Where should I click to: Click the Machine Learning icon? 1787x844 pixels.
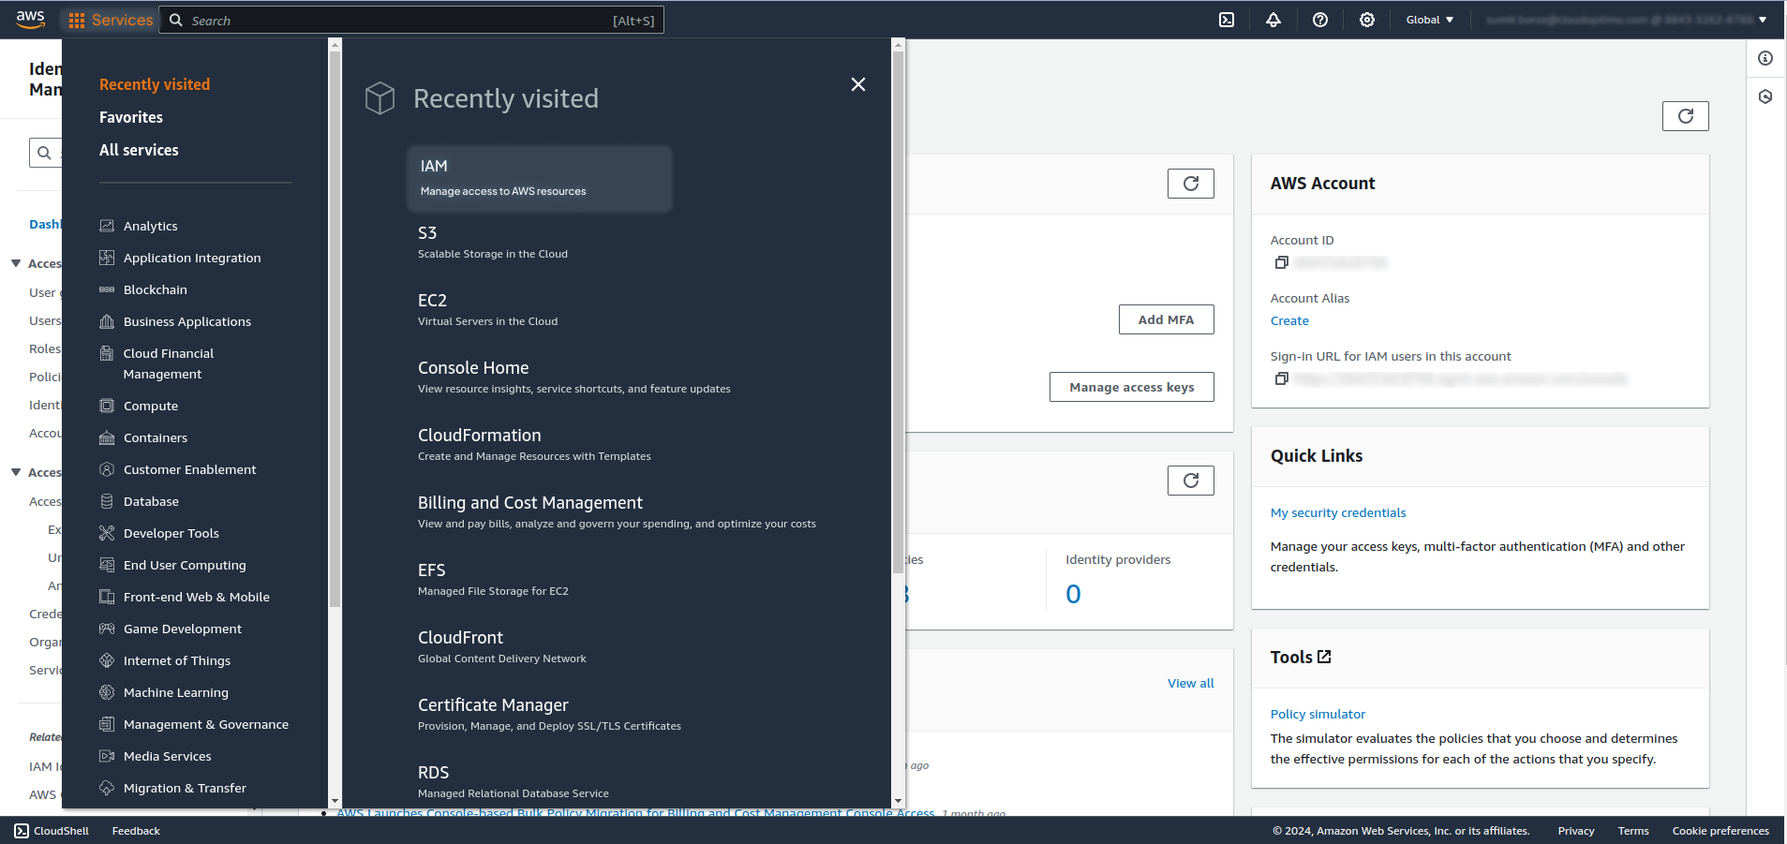click(107, 692)
